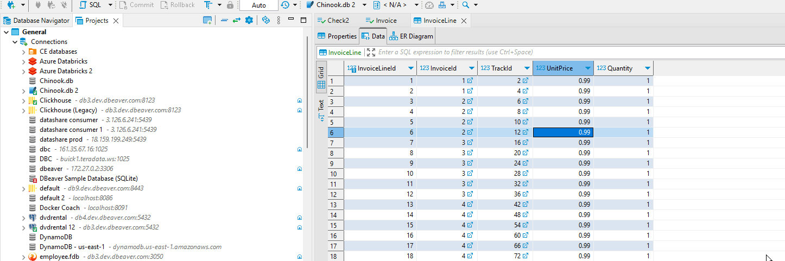785x261 pixels.
Task: Click the expand filter panel icon
Action: [371, 53]
